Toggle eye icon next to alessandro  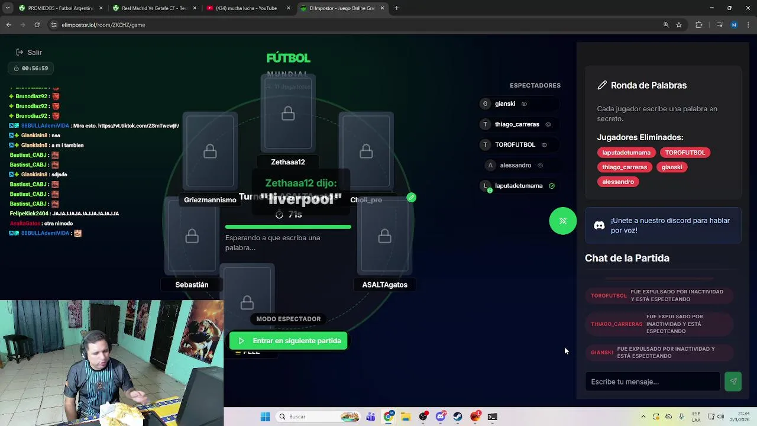540,166
